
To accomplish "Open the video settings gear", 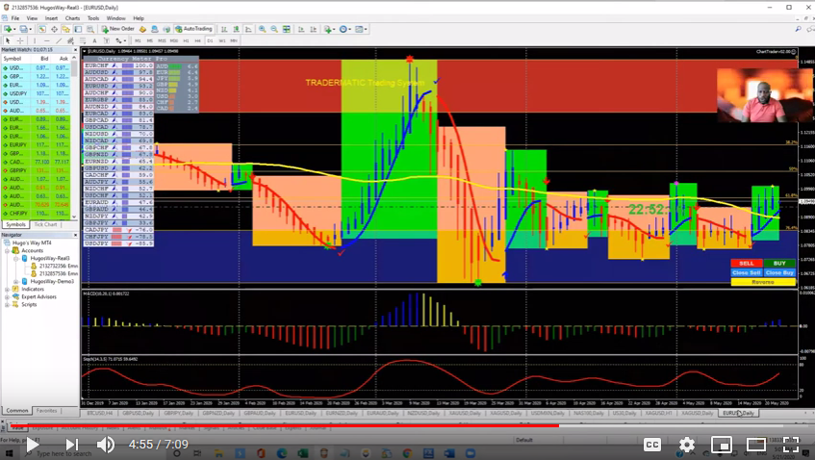I will tap(687, 445).
